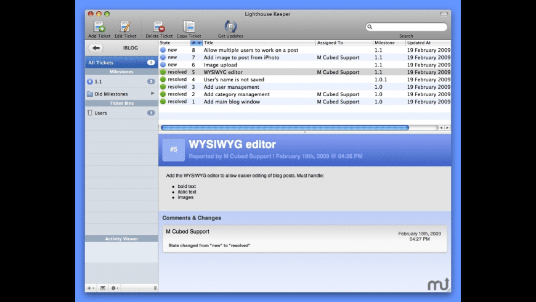Click the green resolved dot of ticket 4

point(163,80)
